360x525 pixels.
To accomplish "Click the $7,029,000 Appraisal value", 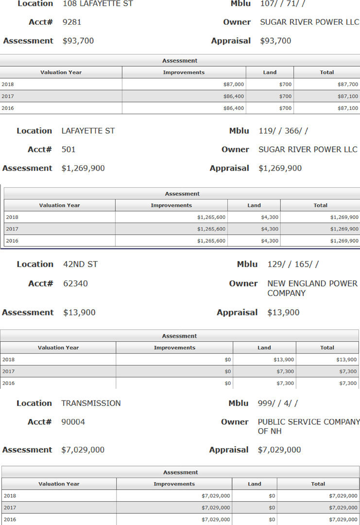I will (279, 450).
